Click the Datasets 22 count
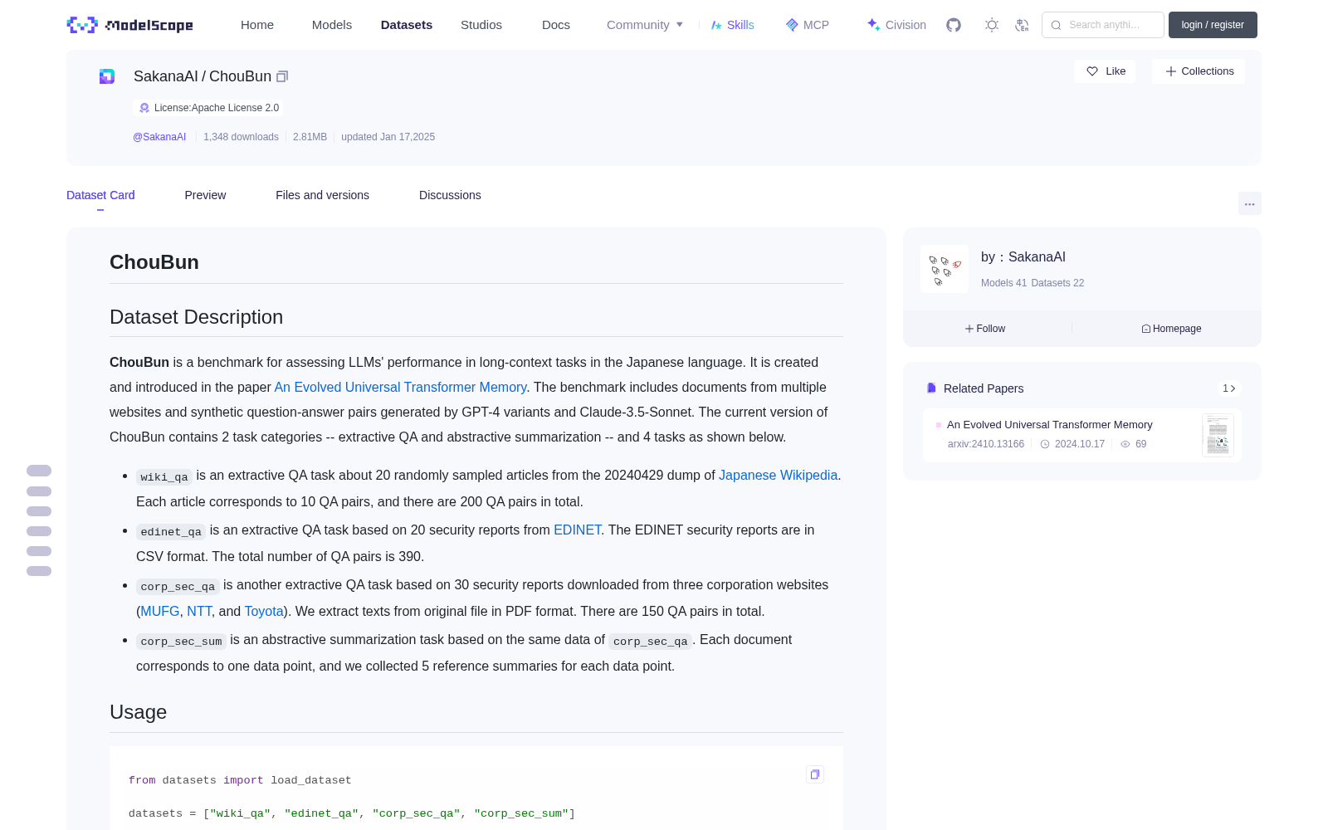The width and height of the screenshot is (1328, 830). (1057, 283)
